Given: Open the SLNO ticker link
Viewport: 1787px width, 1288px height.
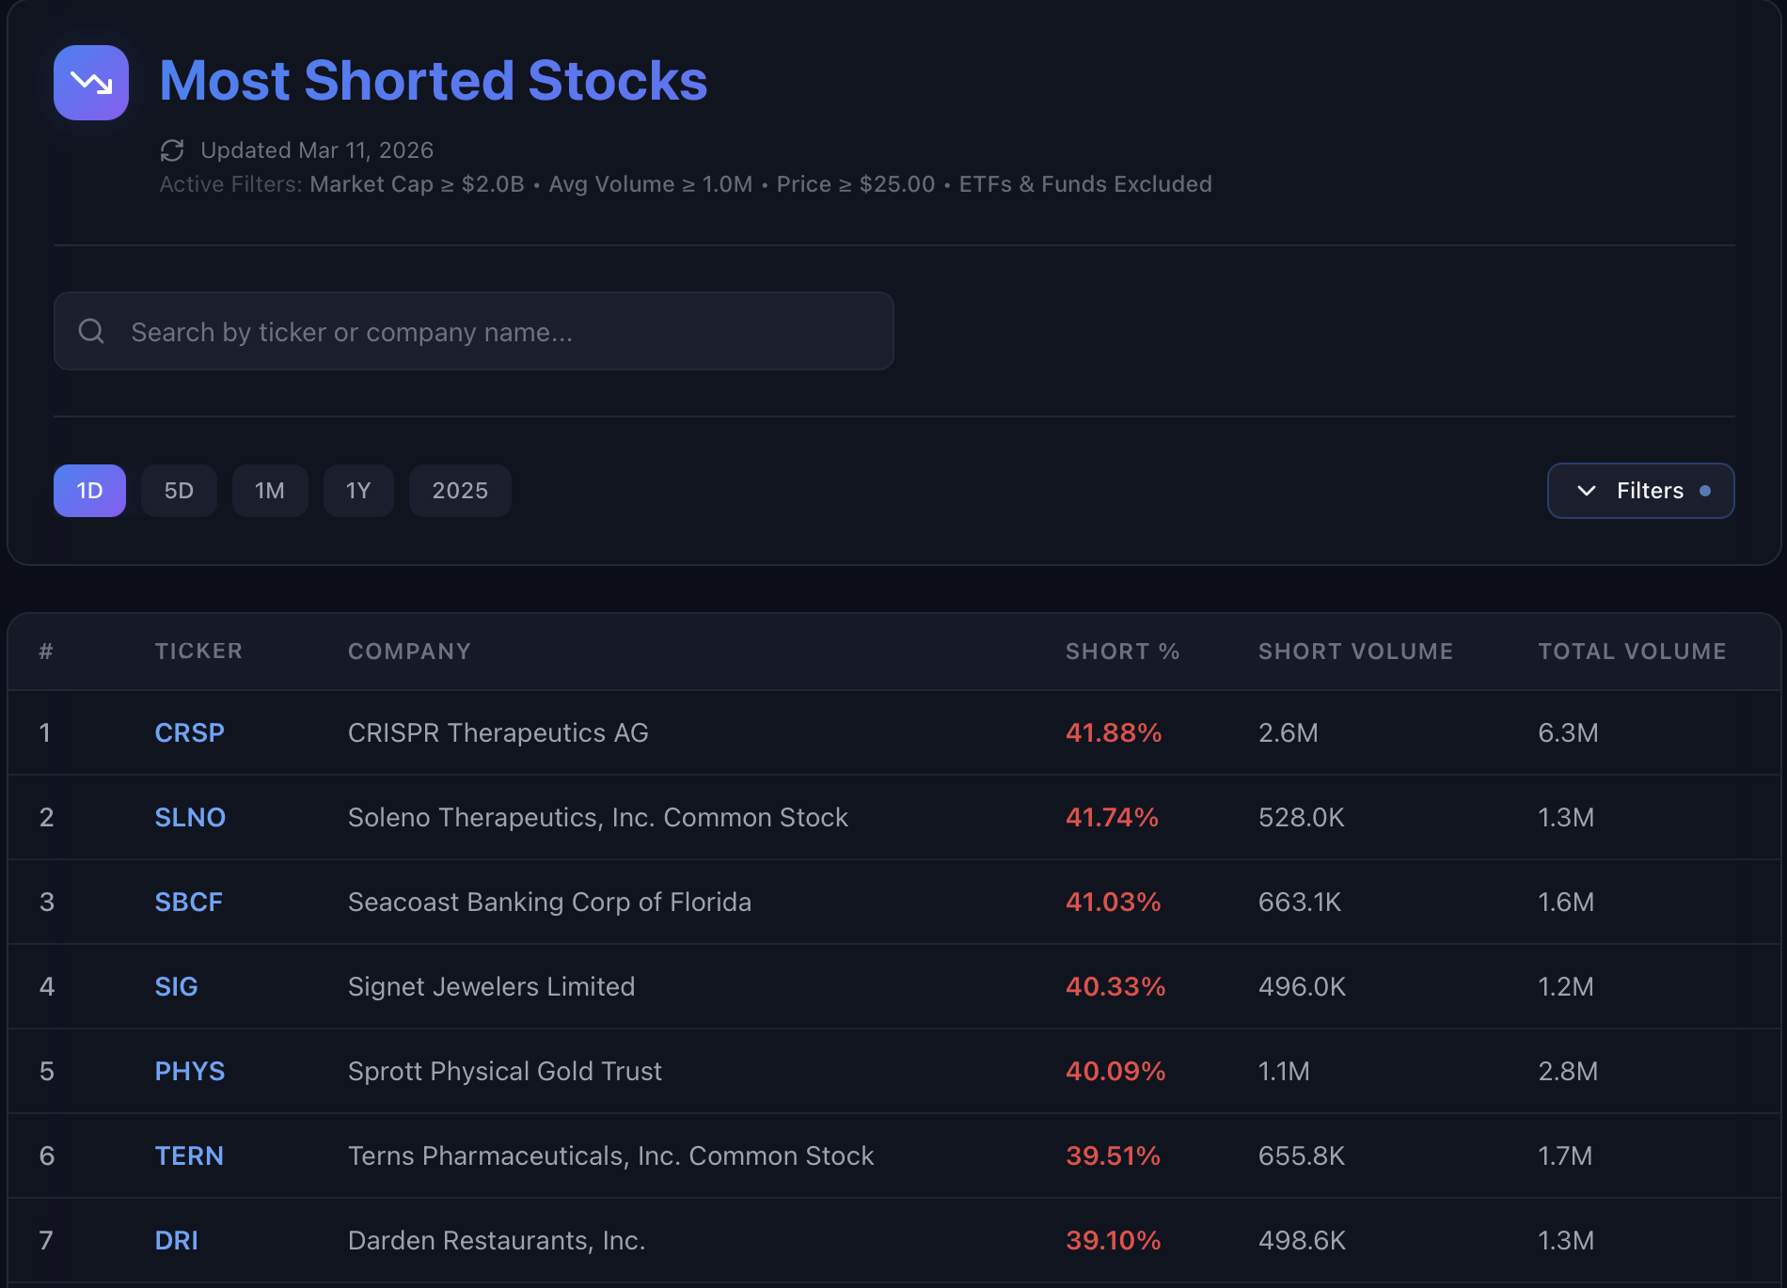Looking at the screenshot, I should (x=190, y=818).
